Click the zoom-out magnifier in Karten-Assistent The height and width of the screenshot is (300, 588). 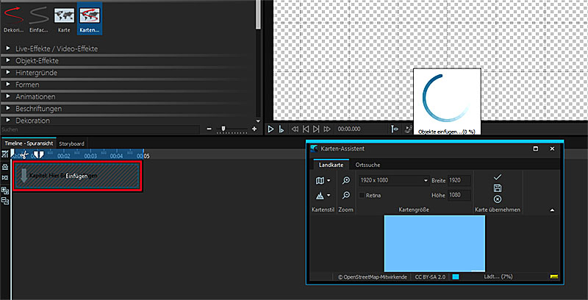346,195
